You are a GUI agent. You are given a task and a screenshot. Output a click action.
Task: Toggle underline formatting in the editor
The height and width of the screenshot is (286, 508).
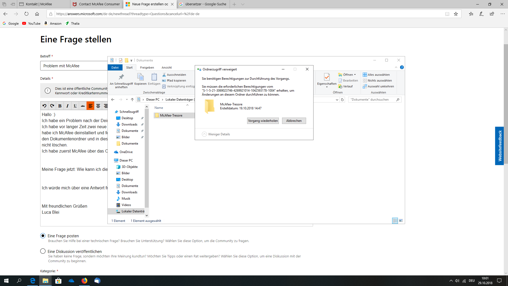75,106
